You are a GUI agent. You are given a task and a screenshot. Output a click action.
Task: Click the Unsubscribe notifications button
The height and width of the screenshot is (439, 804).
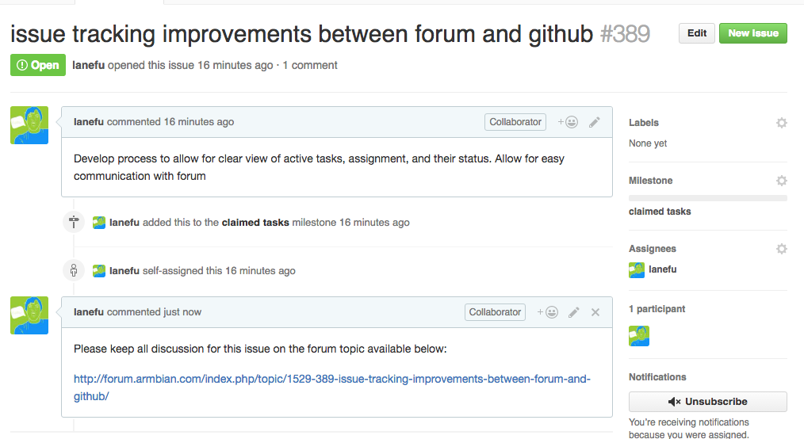pos(707,401)
